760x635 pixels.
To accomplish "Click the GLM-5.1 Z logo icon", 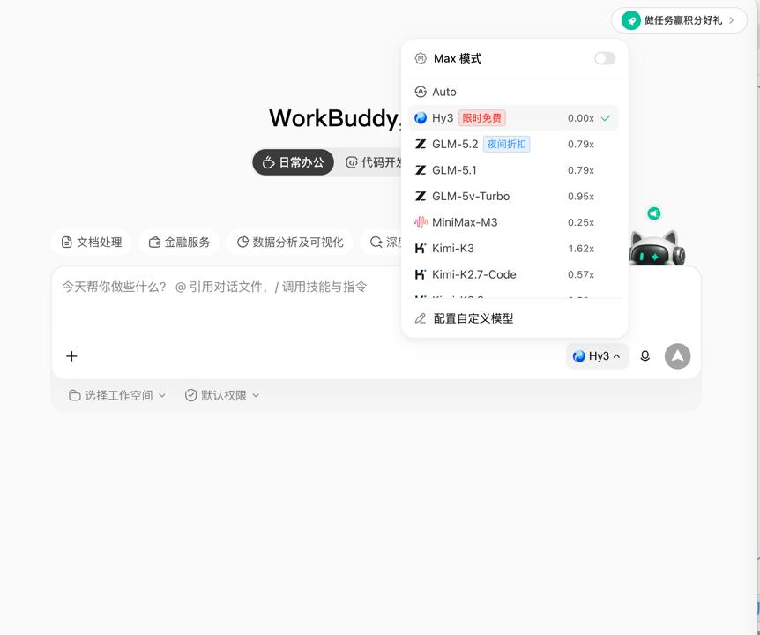I will click(421, 170).
